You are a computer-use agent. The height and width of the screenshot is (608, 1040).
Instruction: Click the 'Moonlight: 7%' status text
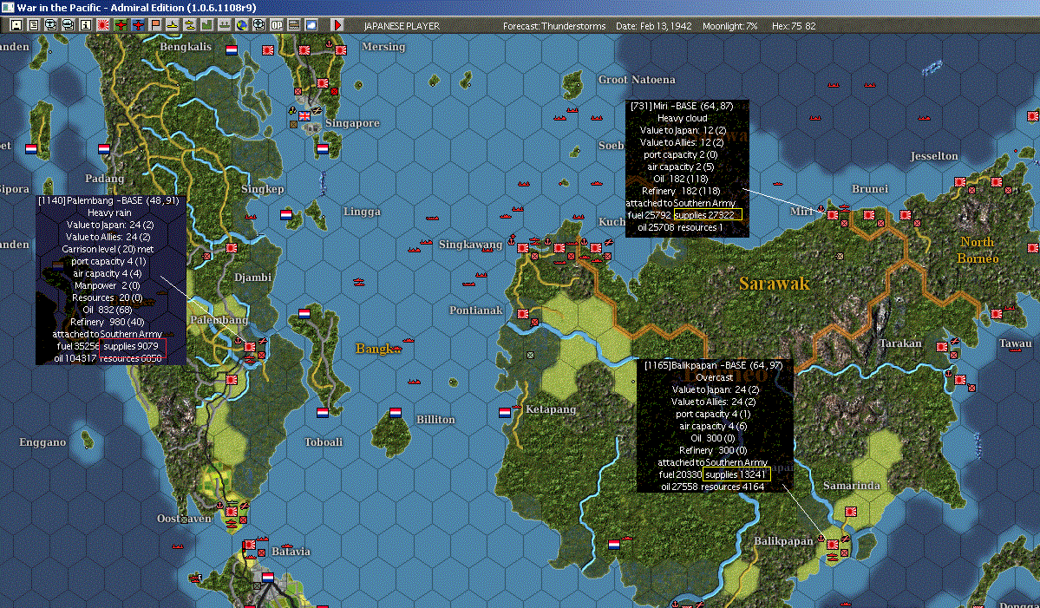(x=729, y=26)
